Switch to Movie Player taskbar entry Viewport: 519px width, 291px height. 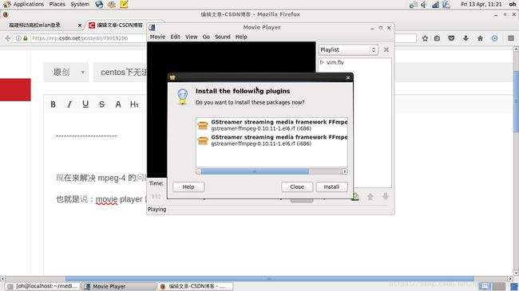[118, 286]
